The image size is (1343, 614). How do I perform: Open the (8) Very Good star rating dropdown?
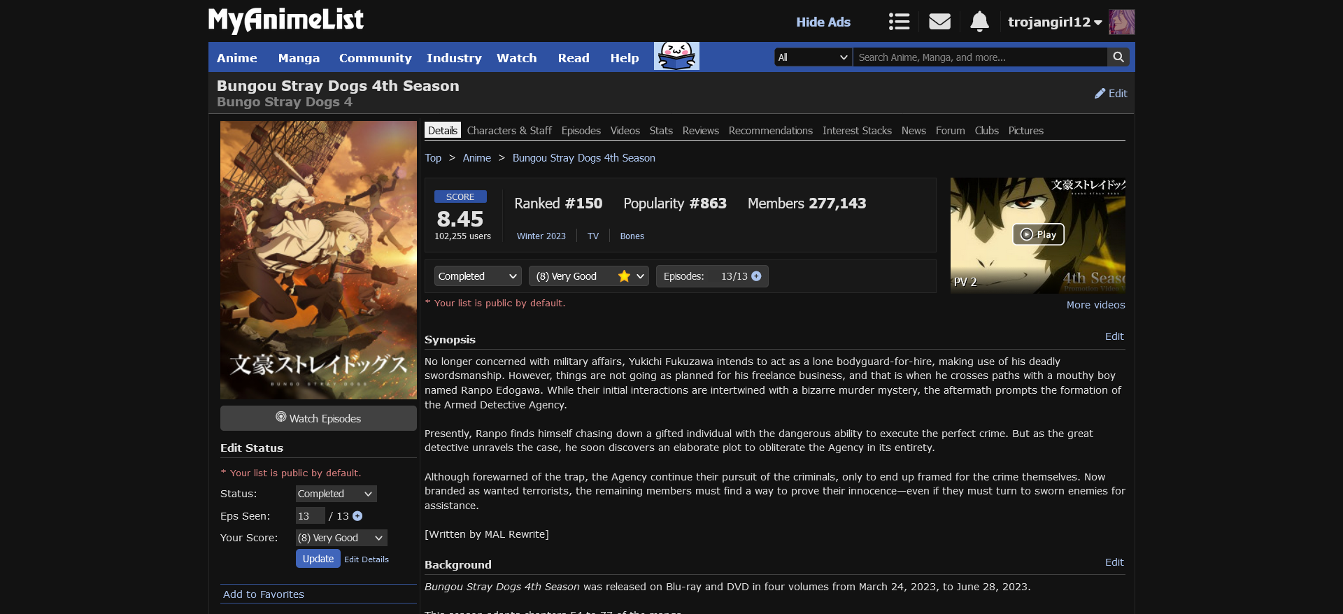click(x=589, y=276)
